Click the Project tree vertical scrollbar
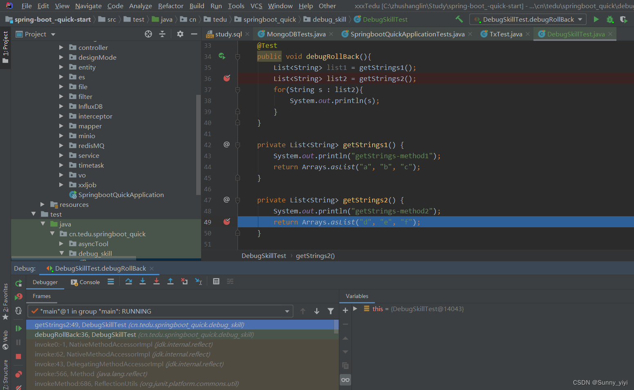Viewport: 634px width, 390px height. (x=199, y=145)
